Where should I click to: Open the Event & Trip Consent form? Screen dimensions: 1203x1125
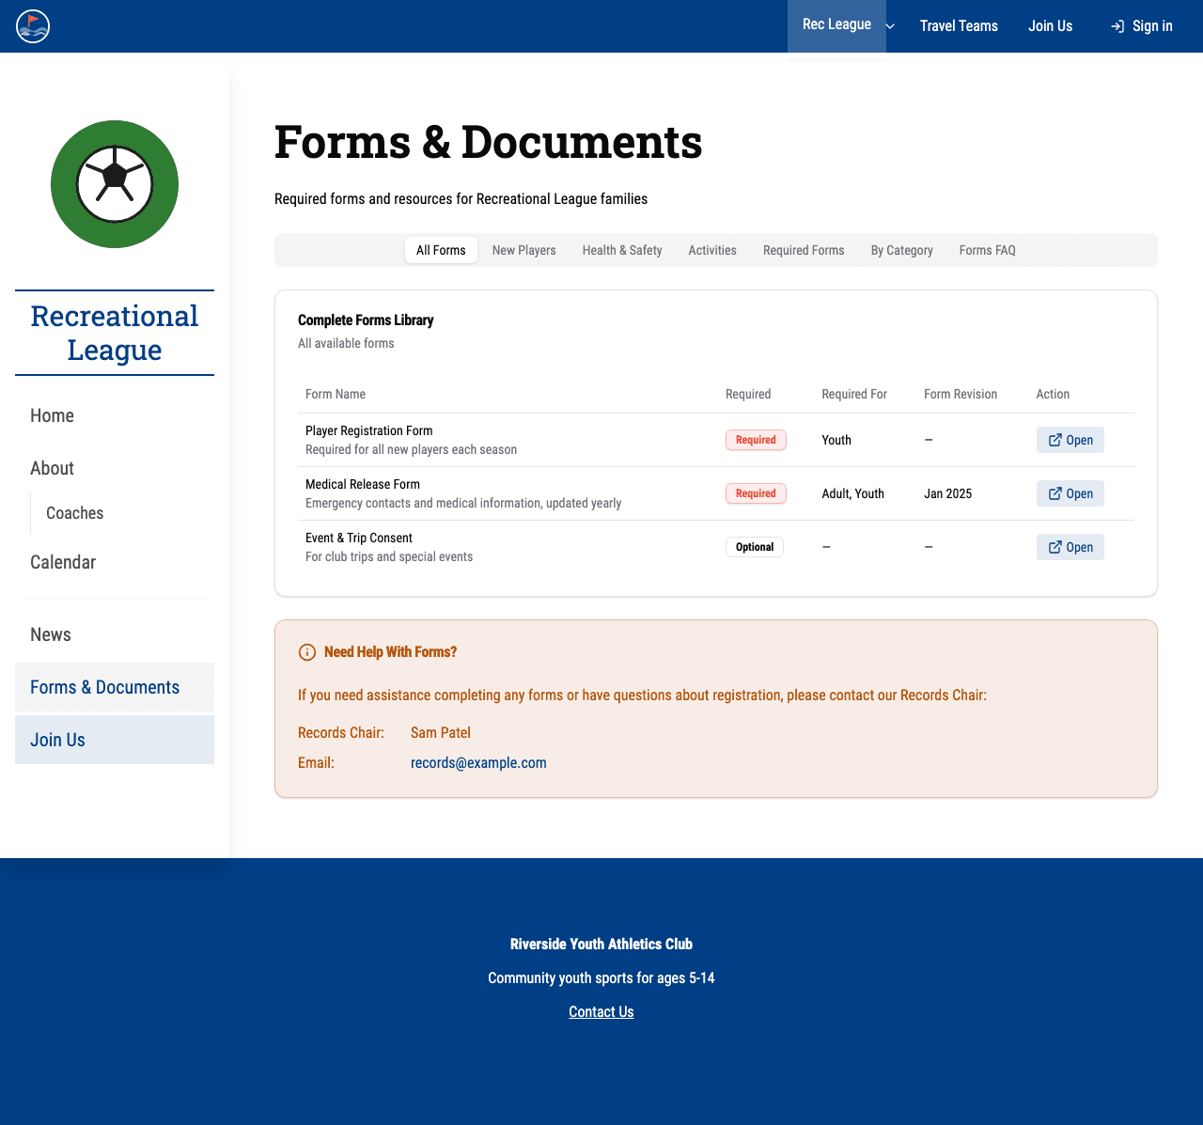[1070, 547]
